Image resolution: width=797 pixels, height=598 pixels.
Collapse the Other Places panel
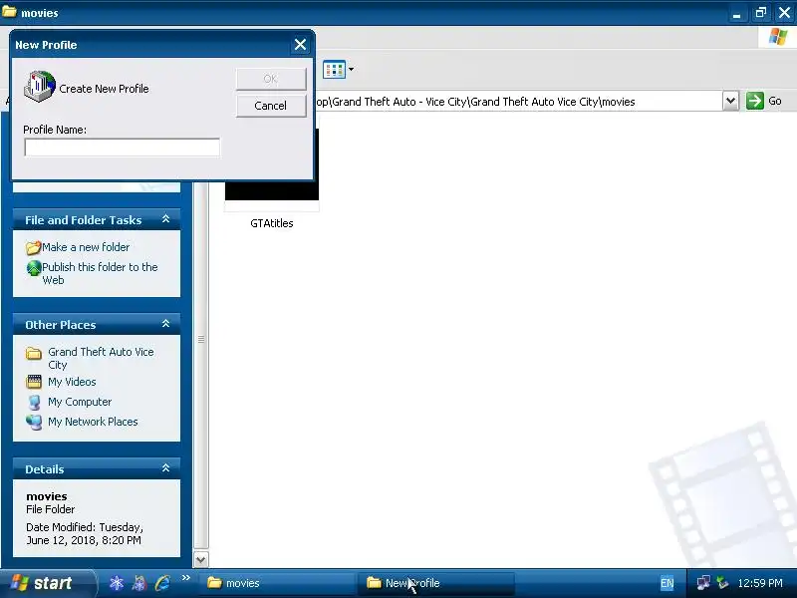[x=165, y=324]
